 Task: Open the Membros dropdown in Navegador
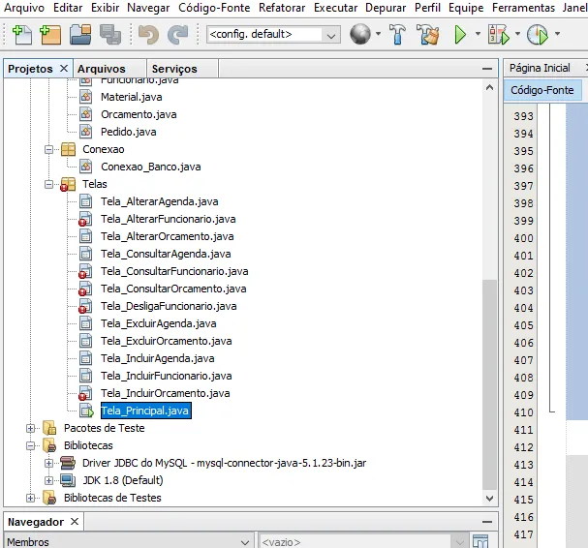pyautogui.click(x=128, y=542)
